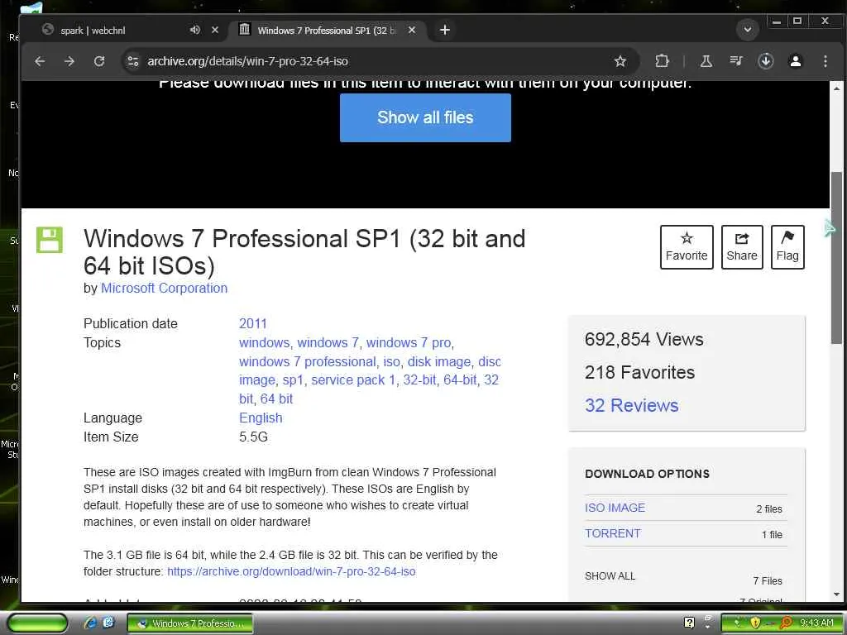The width and height of the screenshot is (847, 635).
Task: Open the 'service pack 1' topic link
Action: [353, 380]
